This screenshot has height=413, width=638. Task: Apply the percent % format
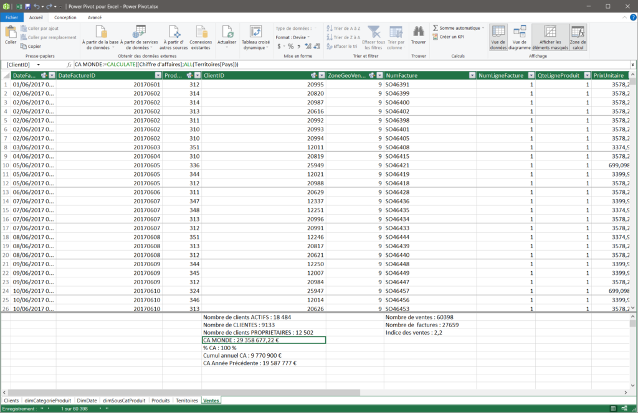tap(290, 46)
